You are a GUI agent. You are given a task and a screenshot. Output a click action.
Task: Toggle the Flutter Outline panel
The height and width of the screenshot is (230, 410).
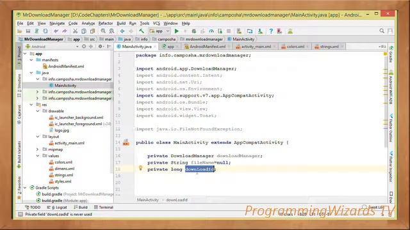pos(391,128)
